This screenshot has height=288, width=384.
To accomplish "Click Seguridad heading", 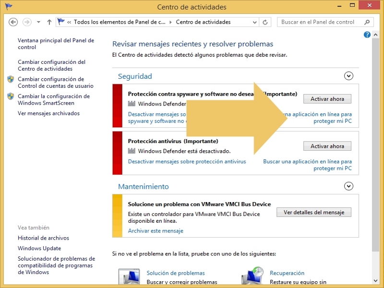I will (135, 76).
